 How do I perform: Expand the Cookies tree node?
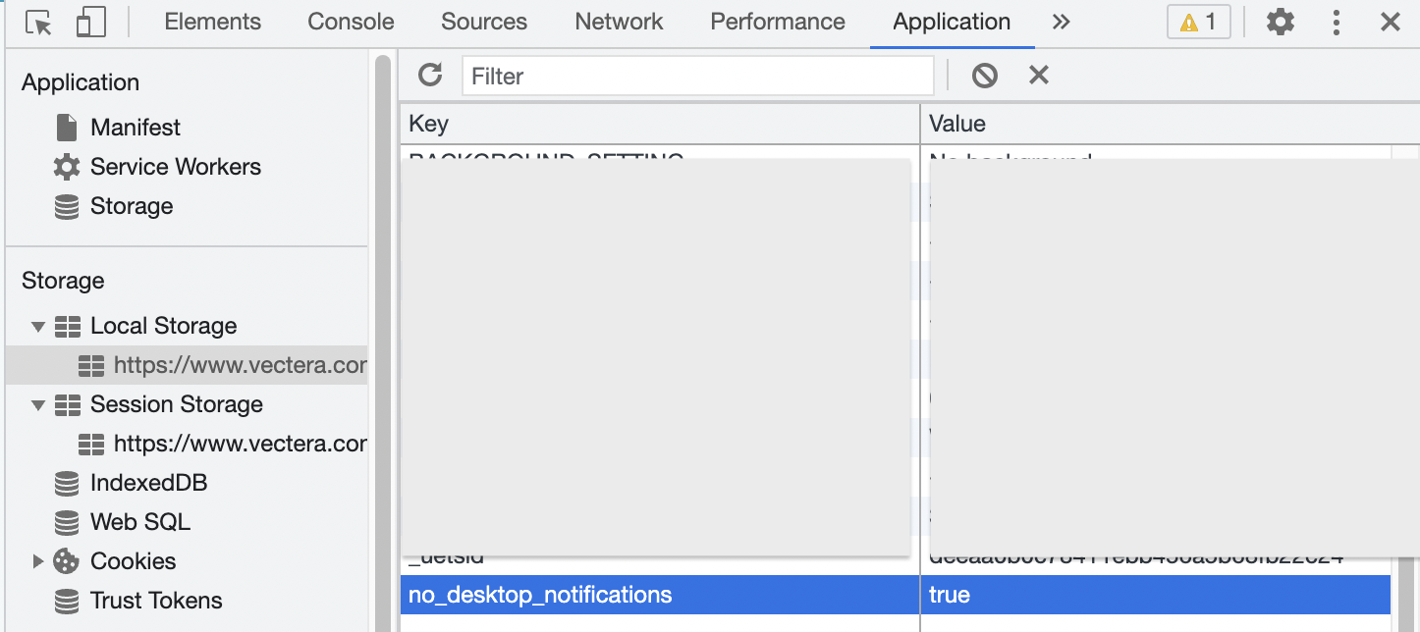(x=38, y=562)
